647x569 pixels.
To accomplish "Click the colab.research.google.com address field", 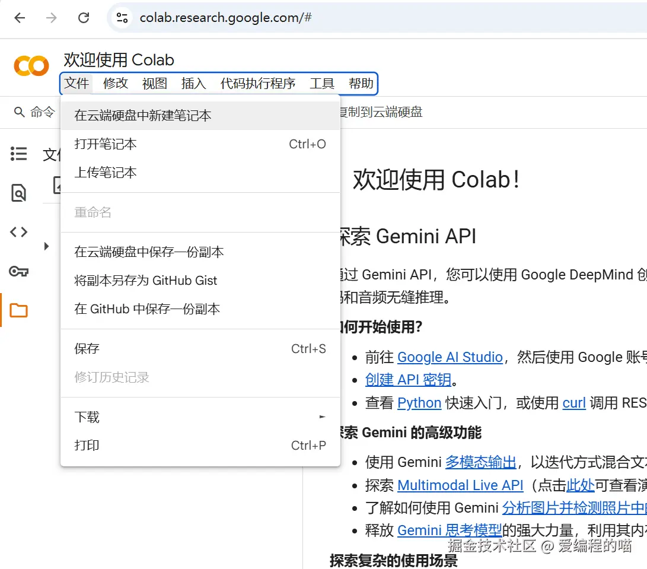I will (226, 18).
